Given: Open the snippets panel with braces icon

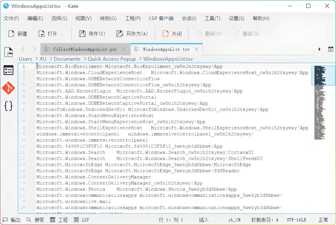Looking at the screenshot, I should point(9,106).
